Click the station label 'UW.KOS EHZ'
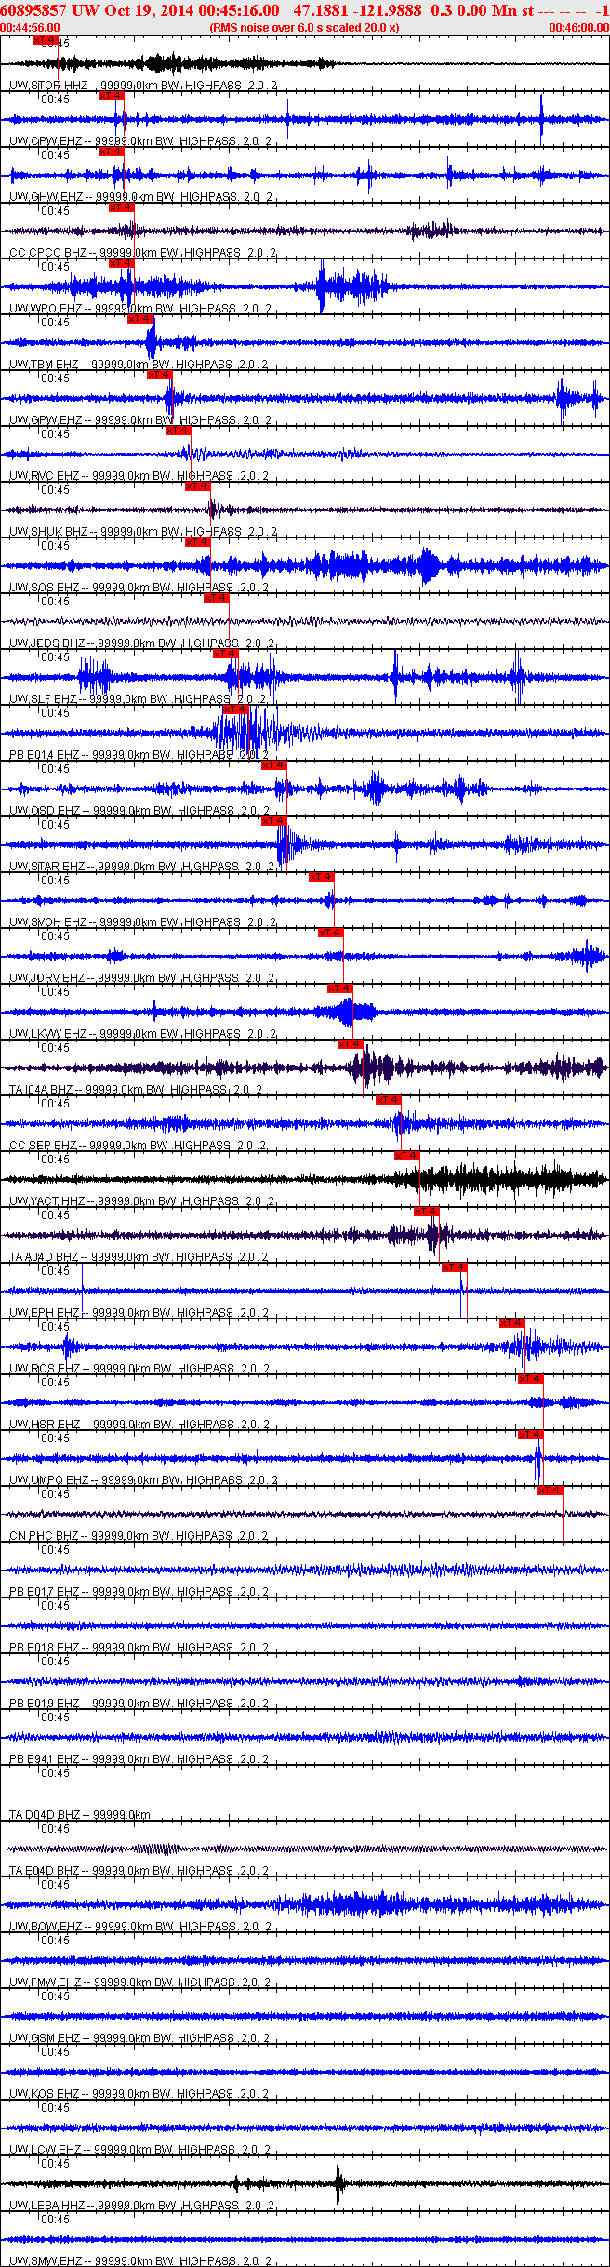Viewport: 610px width, 2267px height. [45, 2094]
